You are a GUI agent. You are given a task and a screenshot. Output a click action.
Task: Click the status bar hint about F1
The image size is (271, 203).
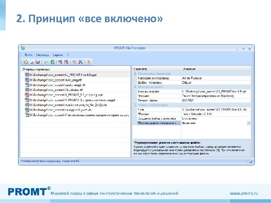(x=51, y=161)
